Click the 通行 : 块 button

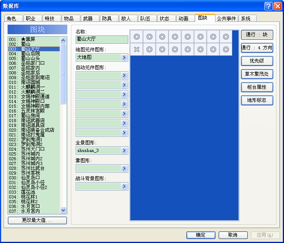(257, 35)
